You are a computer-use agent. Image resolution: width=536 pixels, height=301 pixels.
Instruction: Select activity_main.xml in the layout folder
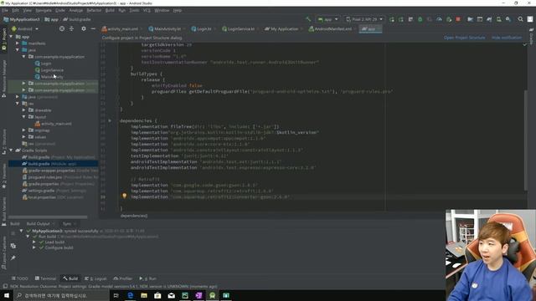(53, 124)
